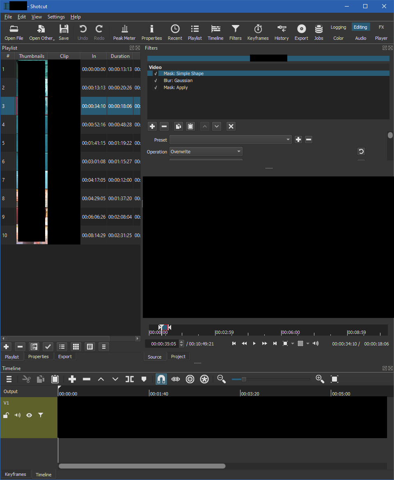Open the Preset dropdown
The width and height of the screenshot is (394, 480).
coord(230,139)
